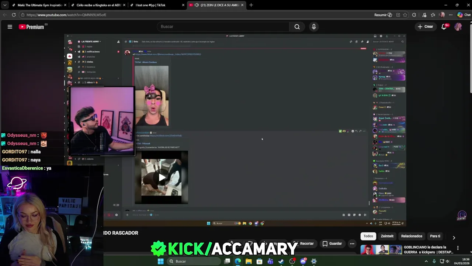The width and height of the screenshot is (472, 266).
Task: Open Microsoft Store from the taskbar
Action: click(260, 261)
